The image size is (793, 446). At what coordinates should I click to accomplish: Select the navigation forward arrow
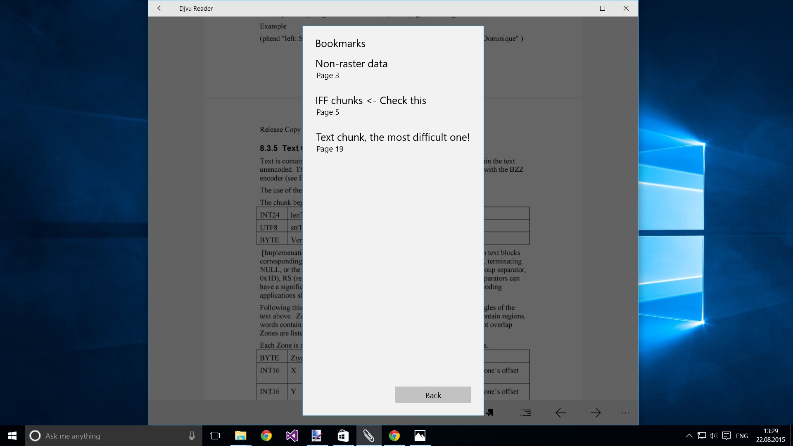594,413
